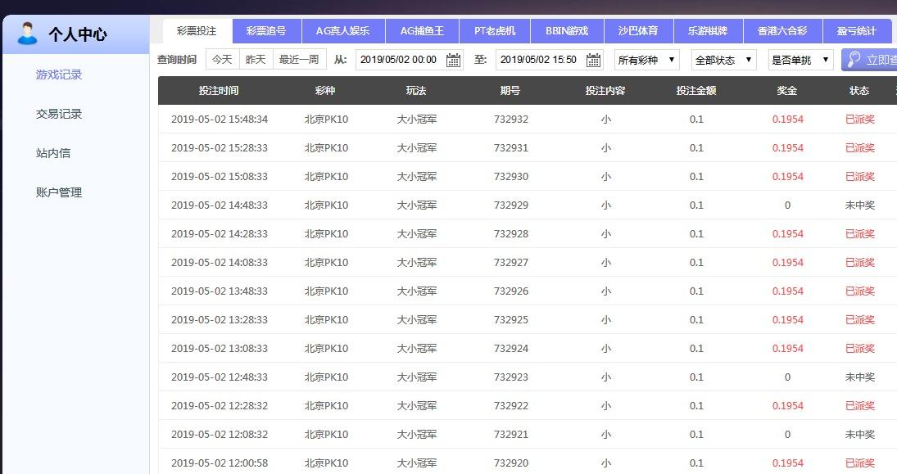This screenshot has height=474, width=897.
Task: Open the 香港六合彩 tab
Action: (782, 31)
